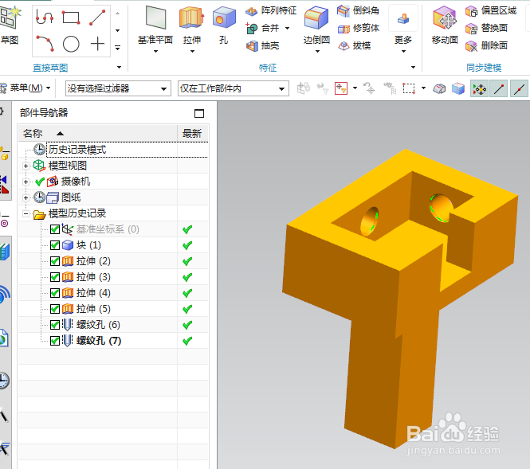Expand the 特征 group options arrow
The image size is (530, 469).
pyautogui.click(x=413, y=68)
